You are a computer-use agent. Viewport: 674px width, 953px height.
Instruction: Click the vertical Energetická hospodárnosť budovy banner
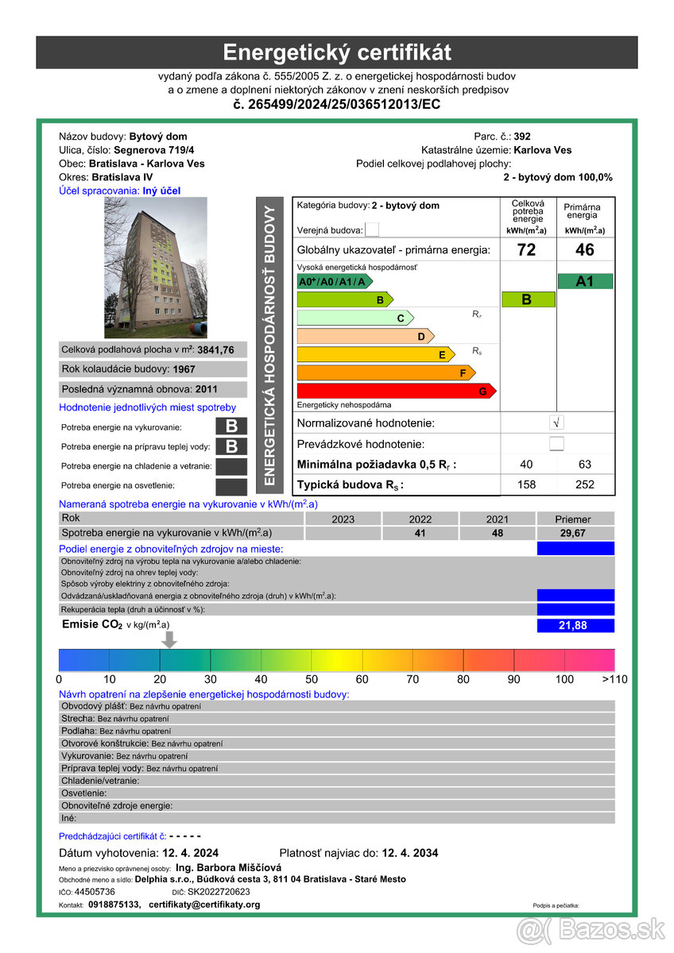point(269,346)
